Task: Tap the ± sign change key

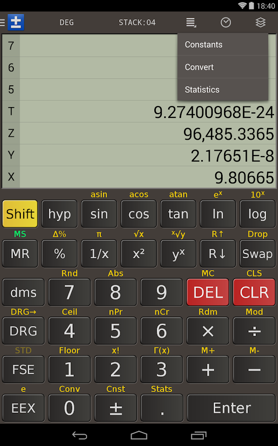Action: 116,408
